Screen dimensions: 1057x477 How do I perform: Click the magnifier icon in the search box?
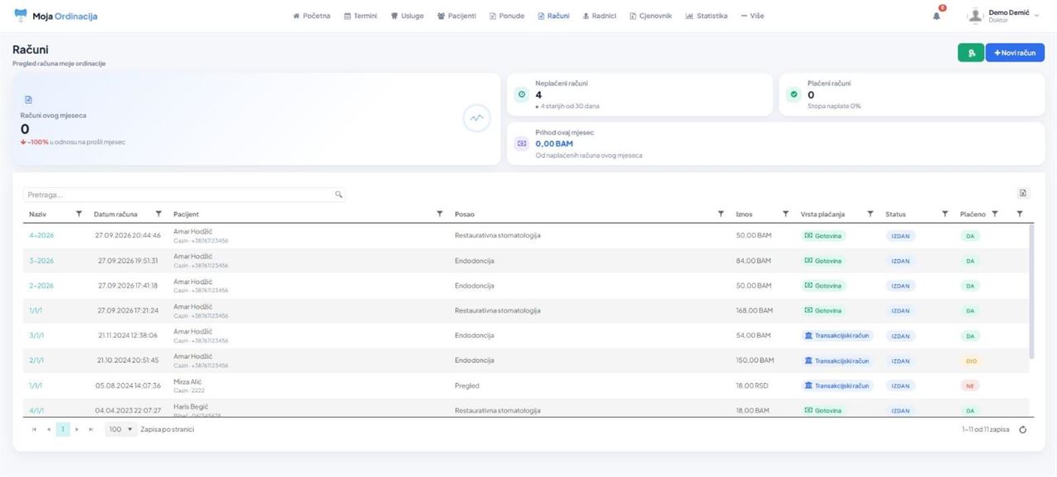coord(339,195)
